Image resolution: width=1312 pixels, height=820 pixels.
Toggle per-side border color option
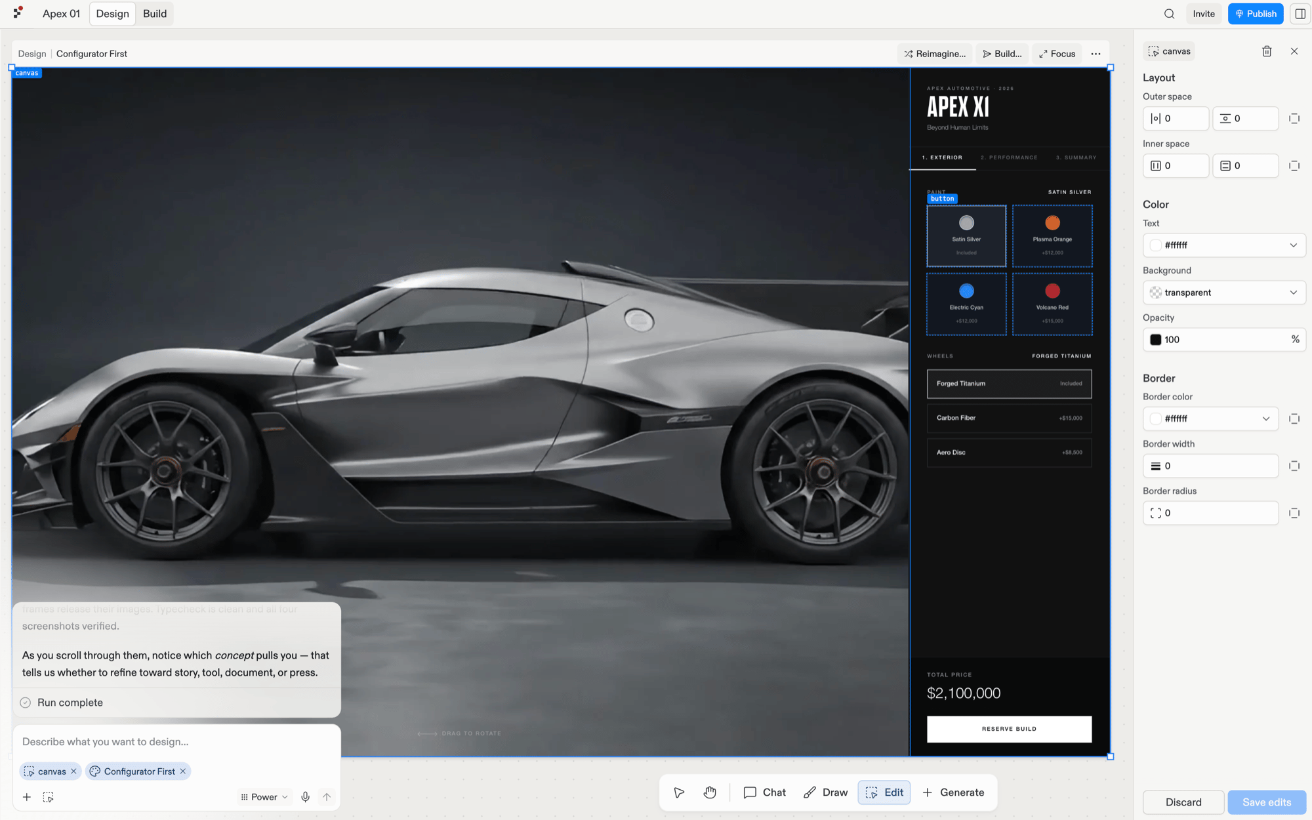click(x=1294, y=419)
